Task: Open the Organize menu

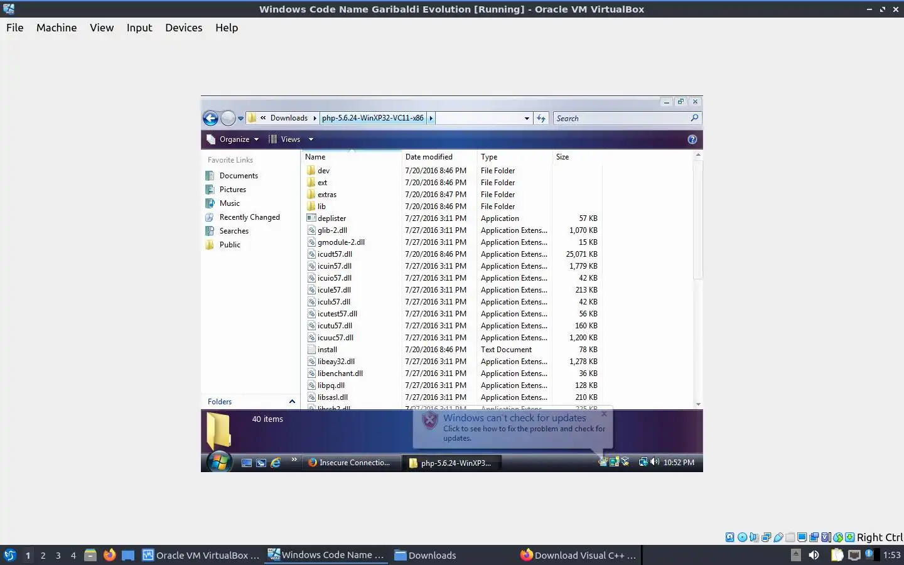Action: coord(233,139)
